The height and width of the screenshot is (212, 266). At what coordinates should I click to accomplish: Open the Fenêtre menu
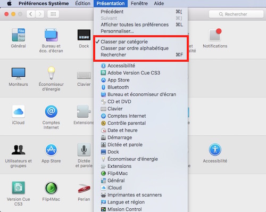tap(139, 3)
